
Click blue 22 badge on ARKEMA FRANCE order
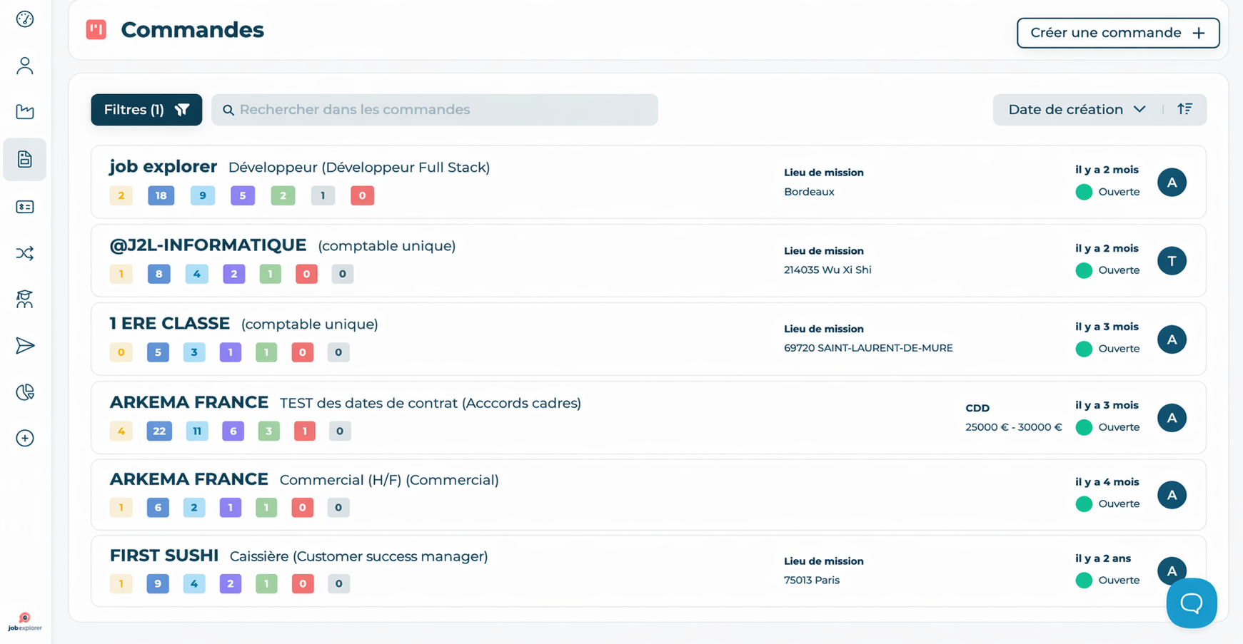point(159,431)
